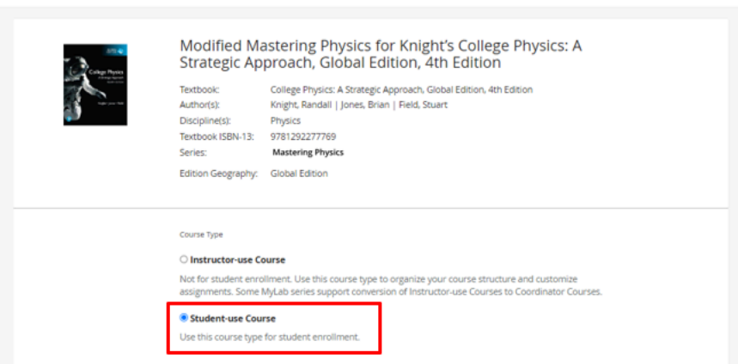Screen dimensions: 738x364
Task: Click the Modified Mastering Physics course title
Action: (380, 54)
